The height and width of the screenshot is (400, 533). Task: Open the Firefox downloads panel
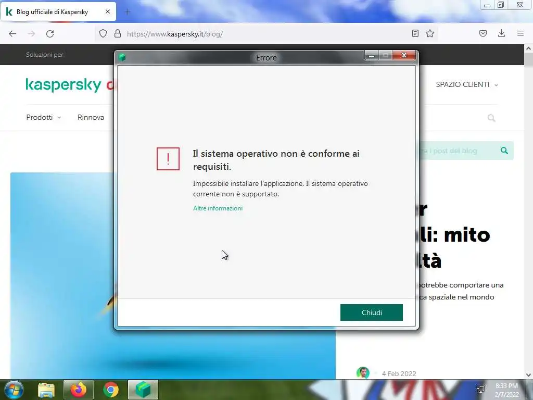click(501, 33)
